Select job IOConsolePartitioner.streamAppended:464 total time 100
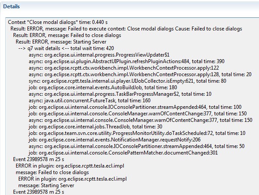The image size is (259, 195). [x=135, y=107]
